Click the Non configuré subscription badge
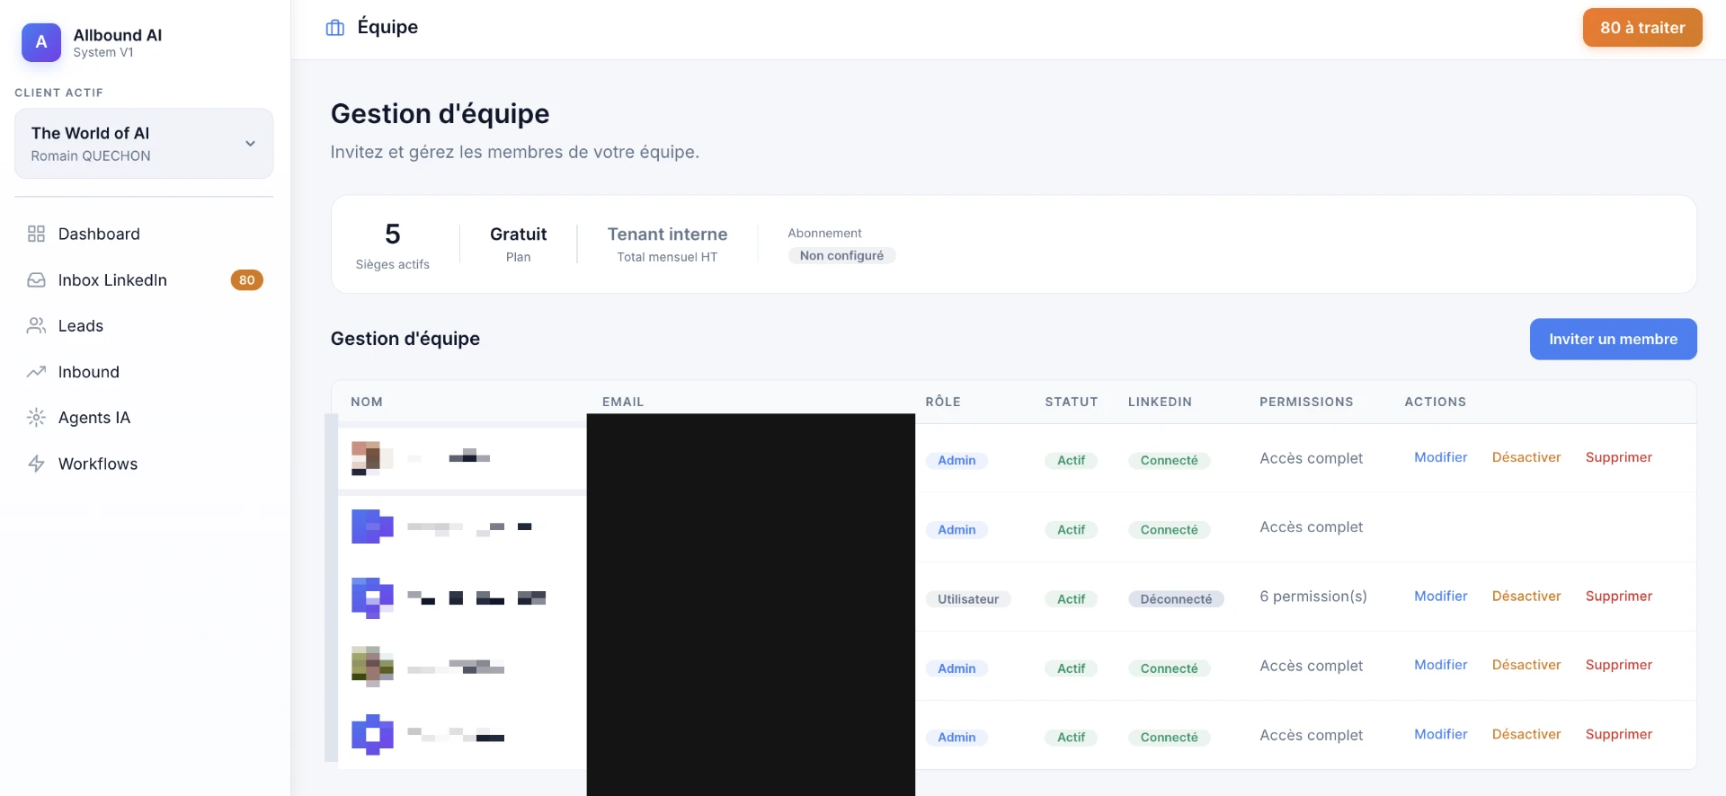This screenshot has width=1726, height=796. pos(841,255)
